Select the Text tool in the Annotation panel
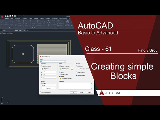The image size is (160, 120). pyautogui.click(x=48, y=22)
